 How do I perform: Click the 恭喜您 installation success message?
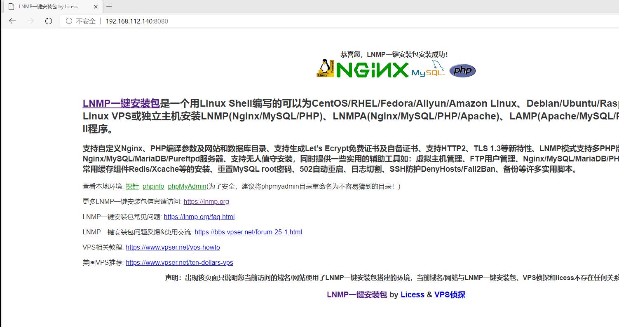click(394, 54)
